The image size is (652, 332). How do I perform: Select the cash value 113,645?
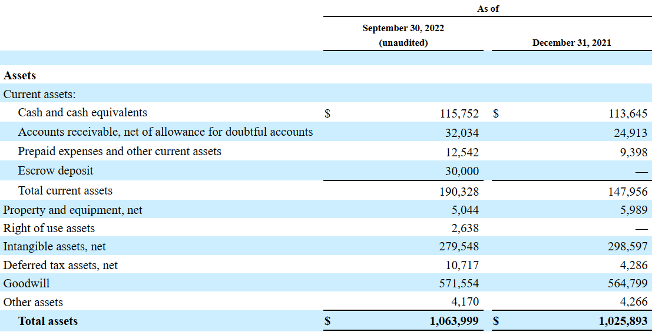[x=628, y=114]
